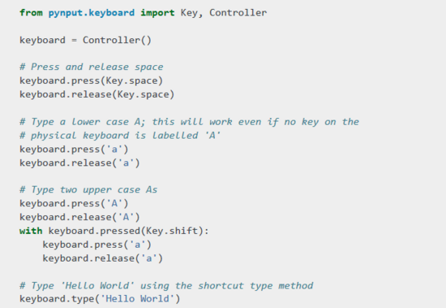Image resolution: width=446 pixels, height=308 pixels.
Task: Click keyboard.press('a') under lower case comment
Action: 74,150
